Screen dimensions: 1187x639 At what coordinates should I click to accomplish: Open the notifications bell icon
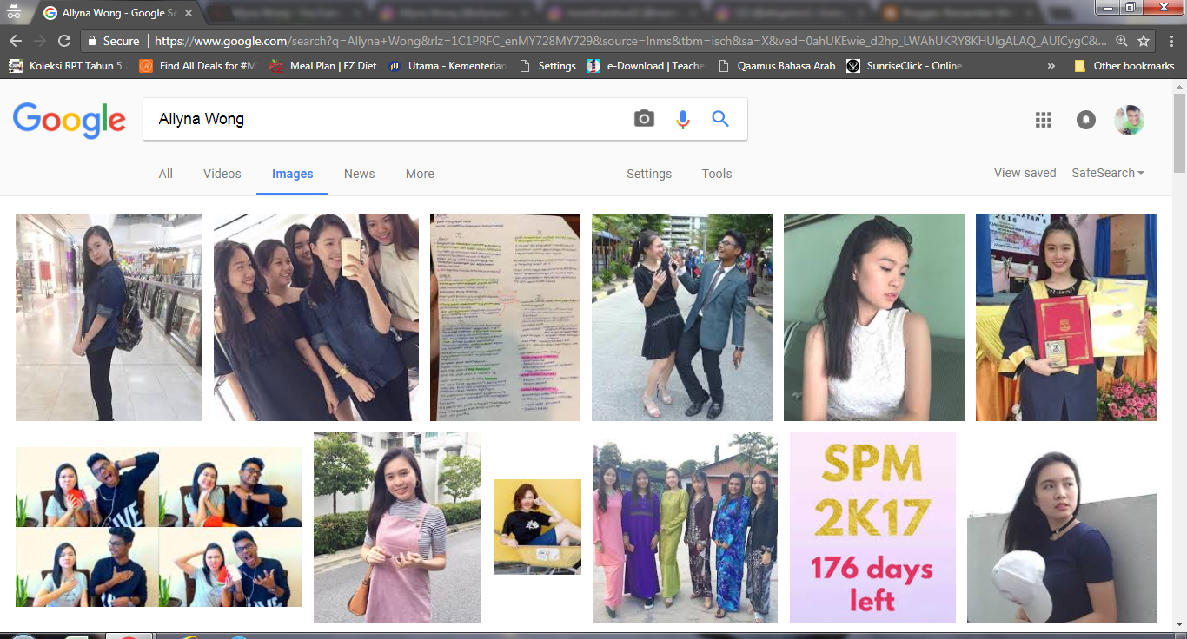pos(1085,120)
